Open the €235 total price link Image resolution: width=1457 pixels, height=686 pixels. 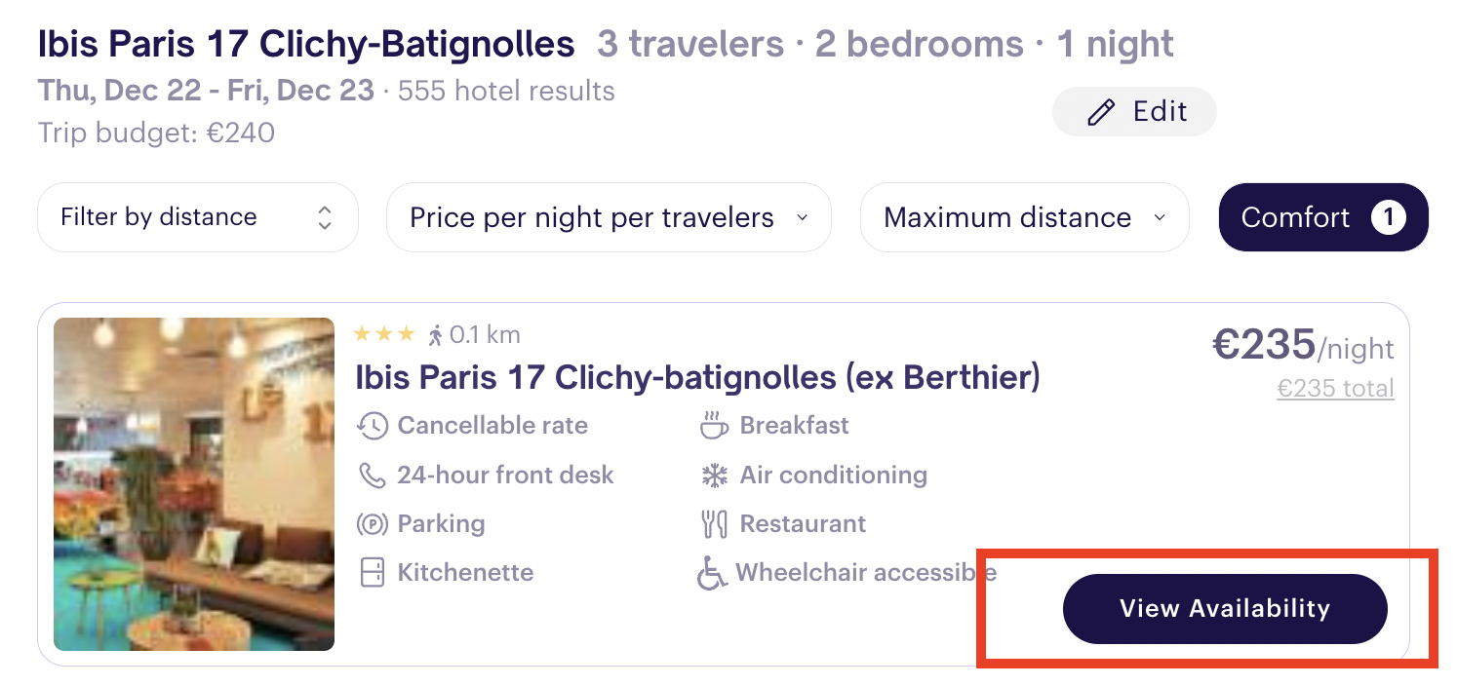click(1335, 389)
